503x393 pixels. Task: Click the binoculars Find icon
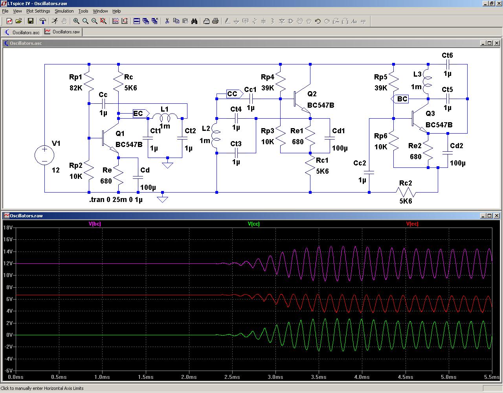194,21
